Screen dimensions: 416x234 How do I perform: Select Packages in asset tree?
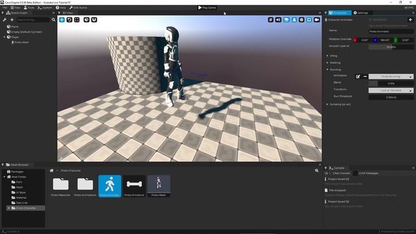(x=15, y=172)
